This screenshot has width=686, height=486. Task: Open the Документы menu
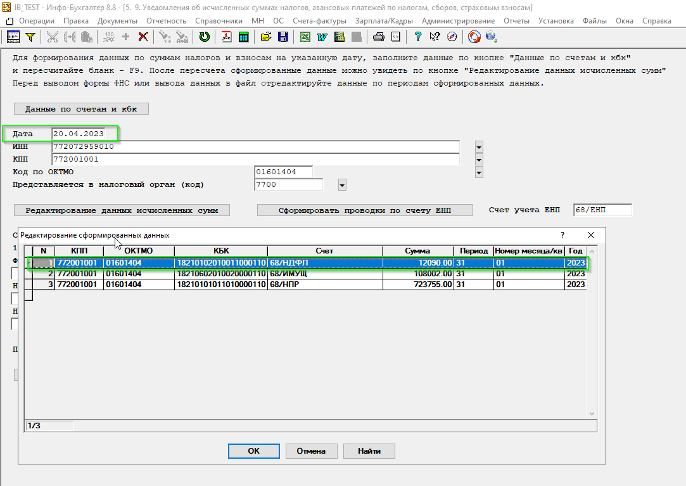tap(117, 20)
